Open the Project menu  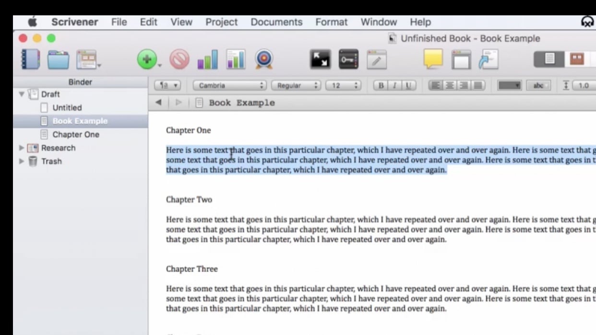pos(221,22)
